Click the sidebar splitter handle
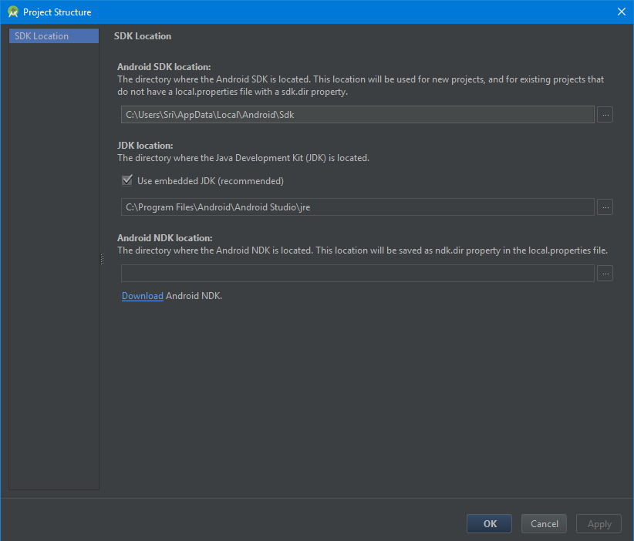This screenshot has width=634, height=541. coord(102,259)
